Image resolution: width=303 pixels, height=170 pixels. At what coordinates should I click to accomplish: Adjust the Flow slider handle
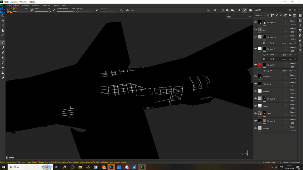pos(50,11)
